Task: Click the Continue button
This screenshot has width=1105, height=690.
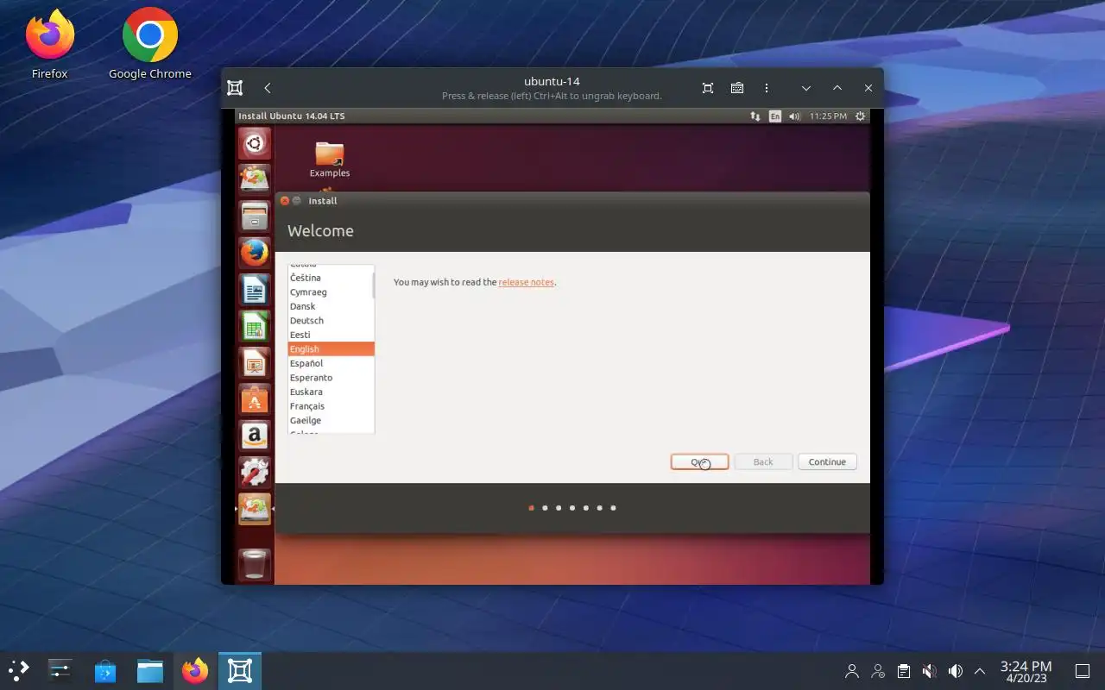Action: pyautogui.click(x=827, y=462)
